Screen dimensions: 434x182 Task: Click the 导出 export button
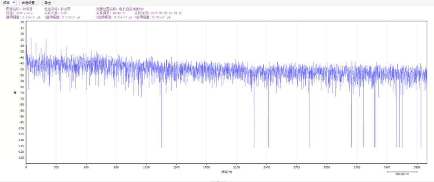click(x=47, y=3)
